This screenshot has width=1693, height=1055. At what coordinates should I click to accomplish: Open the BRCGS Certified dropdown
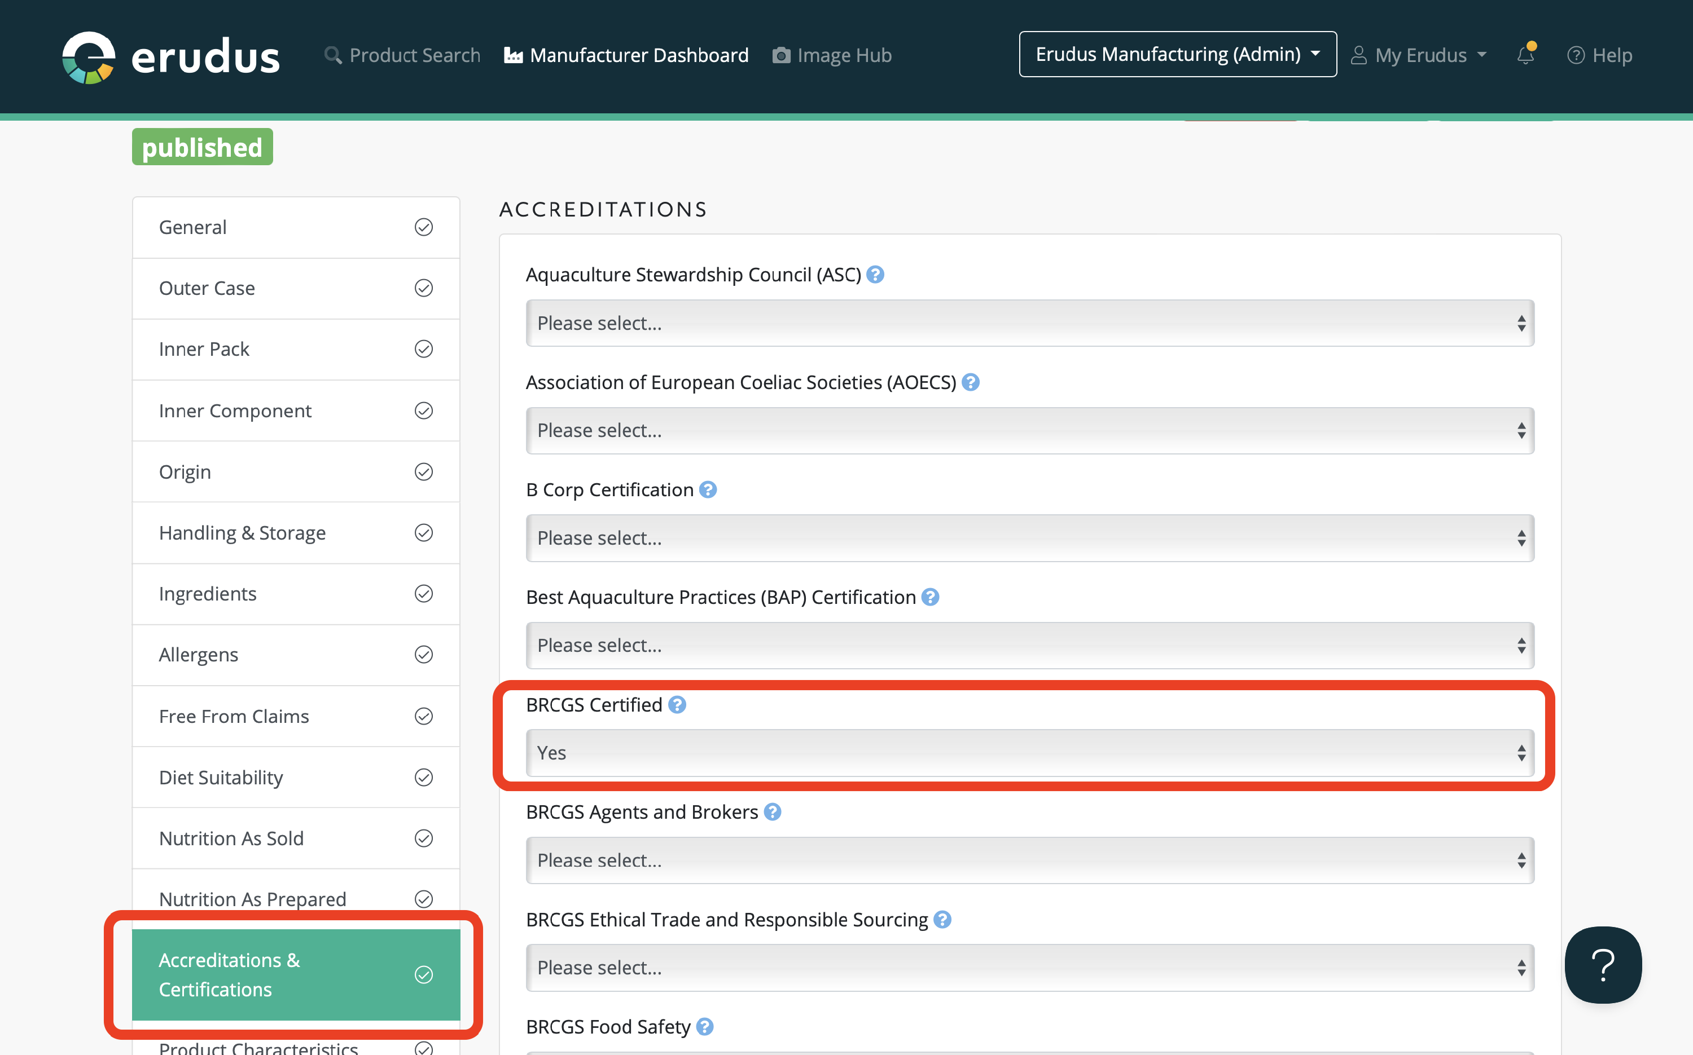click(x=1030, y=753)
